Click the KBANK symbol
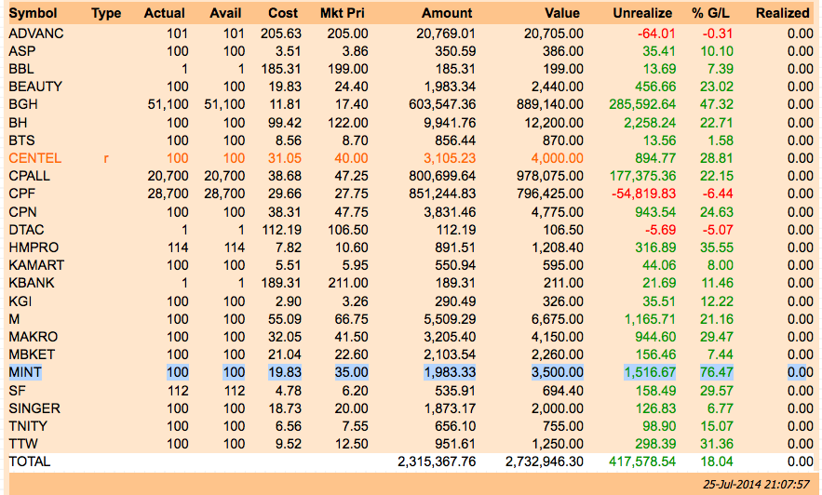 pos(32,284)
